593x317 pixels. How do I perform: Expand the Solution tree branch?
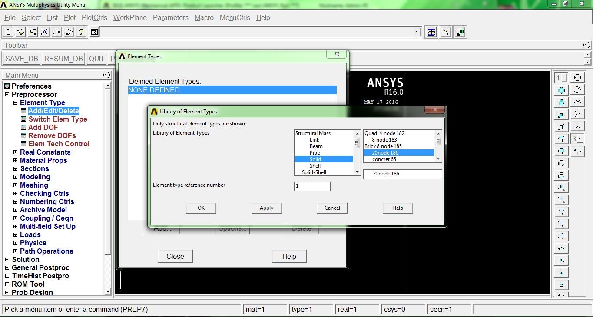(7, 259)
